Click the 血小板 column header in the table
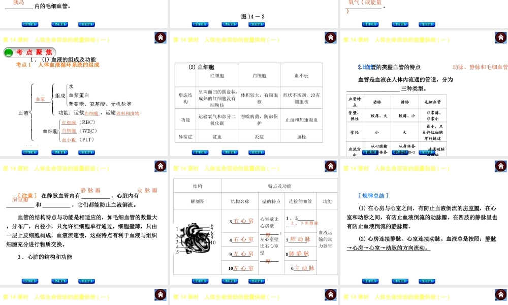 (301, 76)
